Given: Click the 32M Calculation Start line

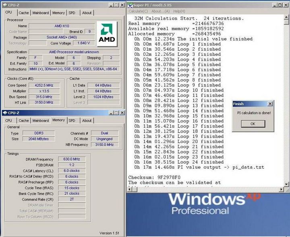Looking at the screenshot, I should tap(189, 18).
